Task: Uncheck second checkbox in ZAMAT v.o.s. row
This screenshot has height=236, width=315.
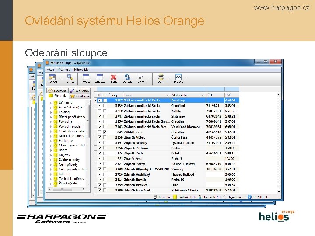Action: [105, 132]
